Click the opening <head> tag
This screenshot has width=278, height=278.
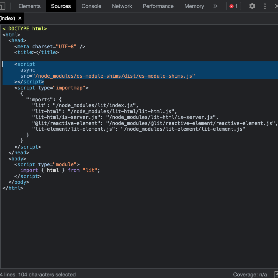coord(17,41)
